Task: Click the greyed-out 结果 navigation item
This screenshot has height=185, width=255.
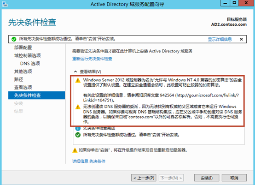Action: pyautogui.click(x=18, y=111)
